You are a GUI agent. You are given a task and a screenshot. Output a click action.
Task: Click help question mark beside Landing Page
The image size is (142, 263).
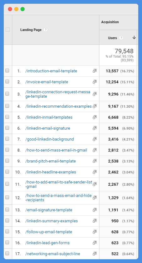pos(45,30)
